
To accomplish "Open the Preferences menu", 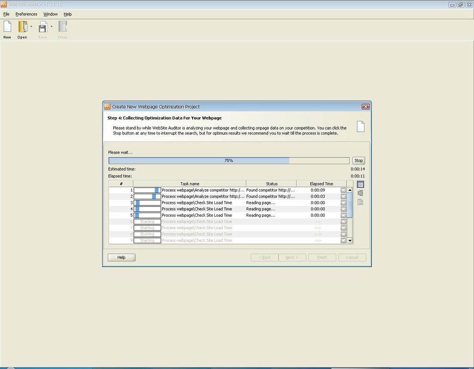I will (x=26, y=14).
